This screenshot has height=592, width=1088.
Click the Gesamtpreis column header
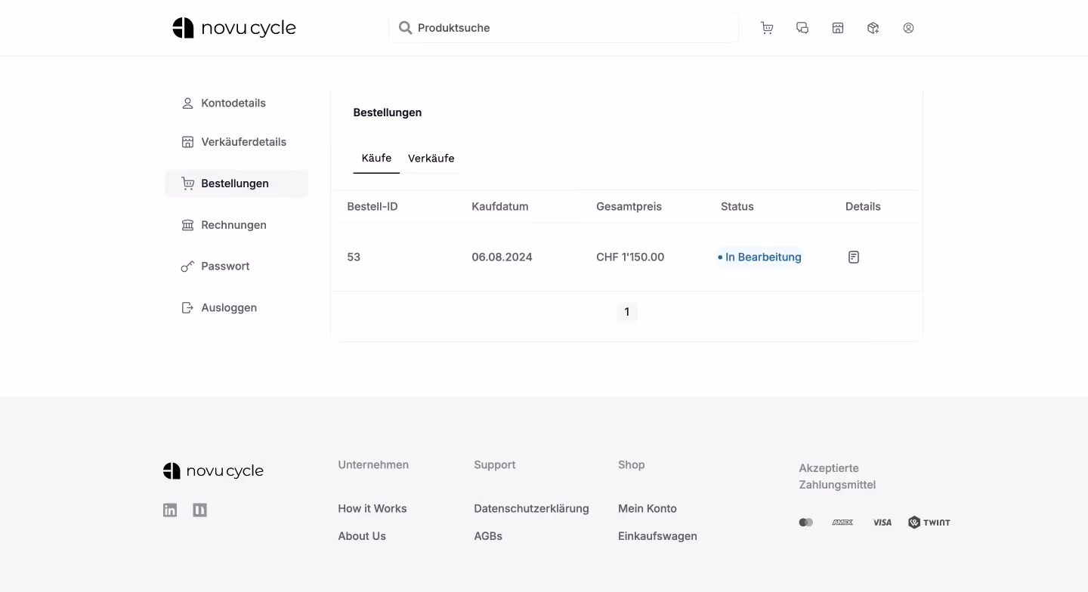pos(629,207)
